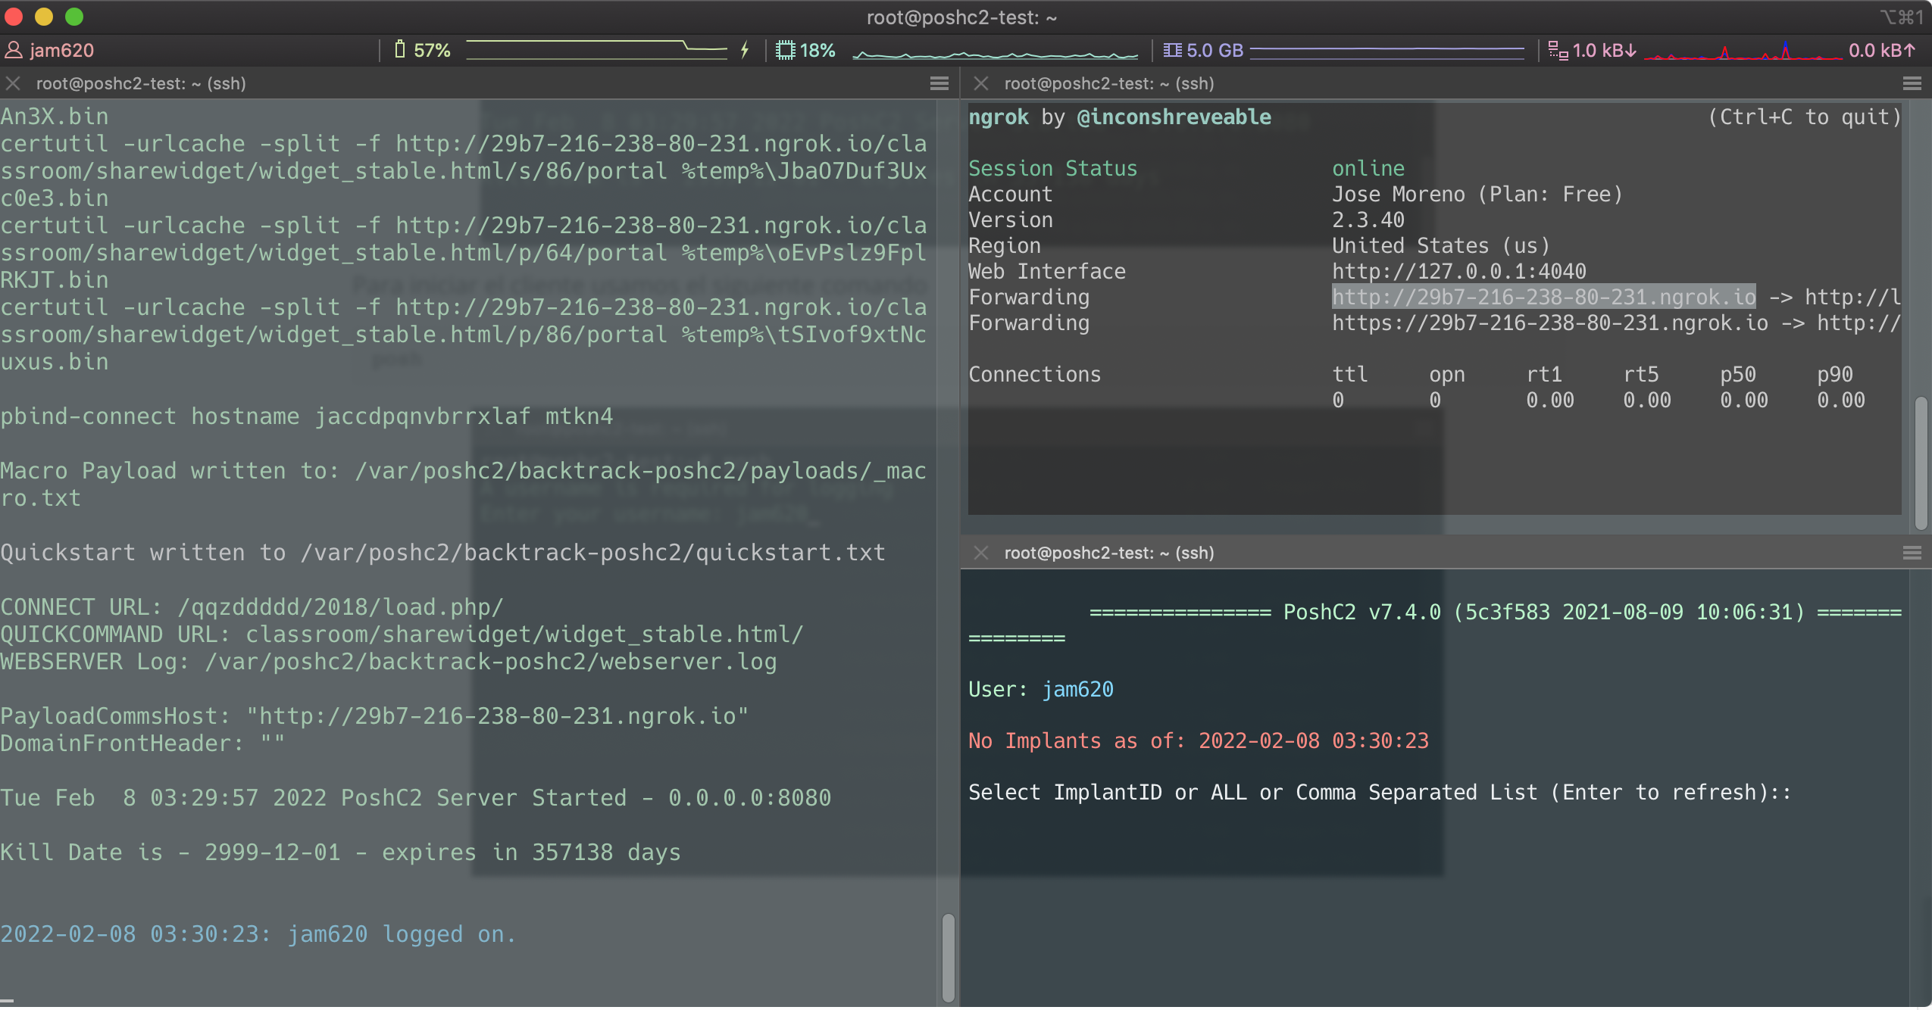Image resolution: width=1932 pixels, height=1010 pixels.
Task: Click the left pane scrollbar thumb
Action: pyautogui.click(x=948, y=957)
